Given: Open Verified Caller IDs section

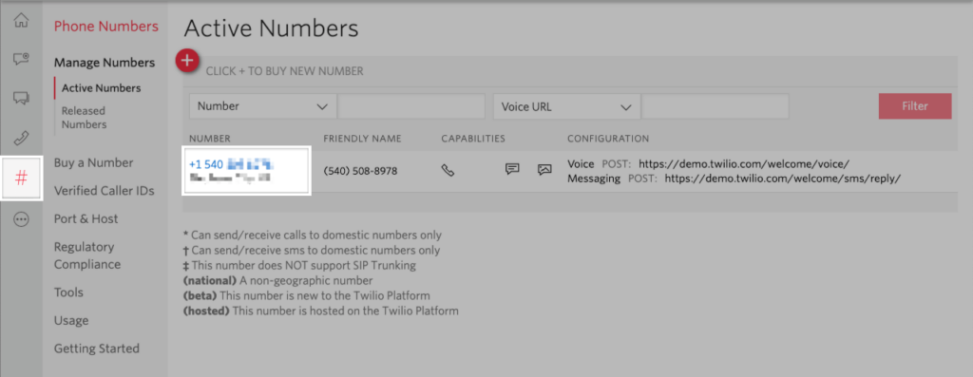Looking at the screenshot, I should pyautogui.click(x=105, y=191).
